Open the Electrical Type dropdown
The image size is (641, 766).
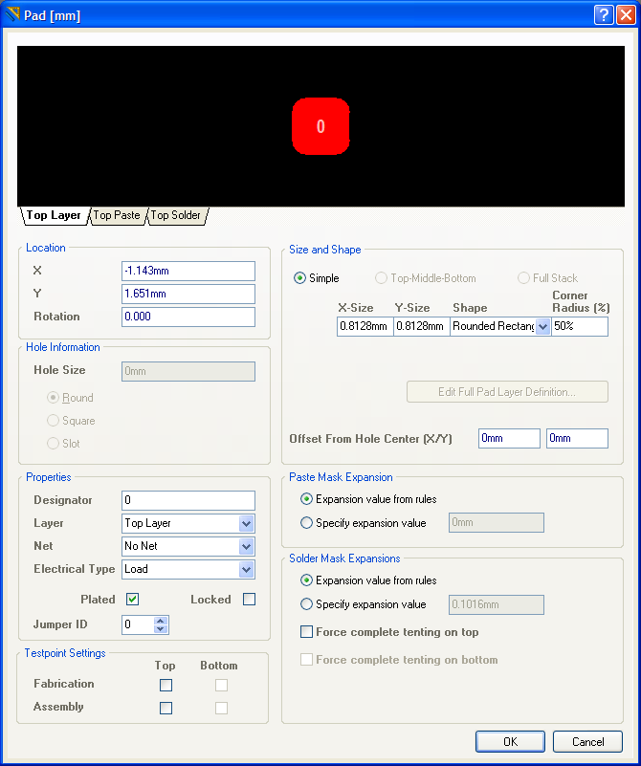pyautogui.click(x=246, y=569)
